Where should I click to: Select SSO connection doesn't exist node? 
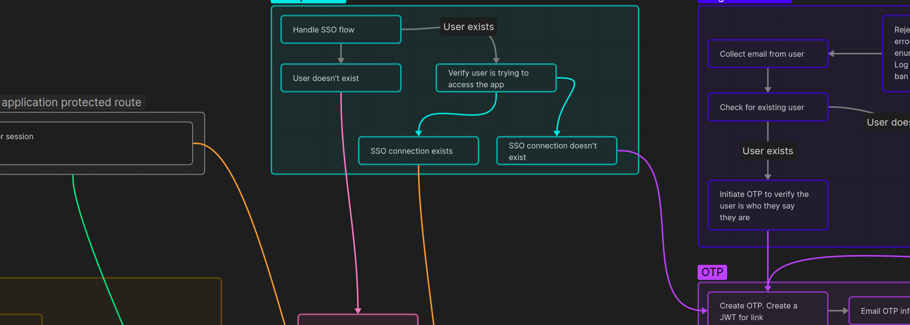[557, 151]
